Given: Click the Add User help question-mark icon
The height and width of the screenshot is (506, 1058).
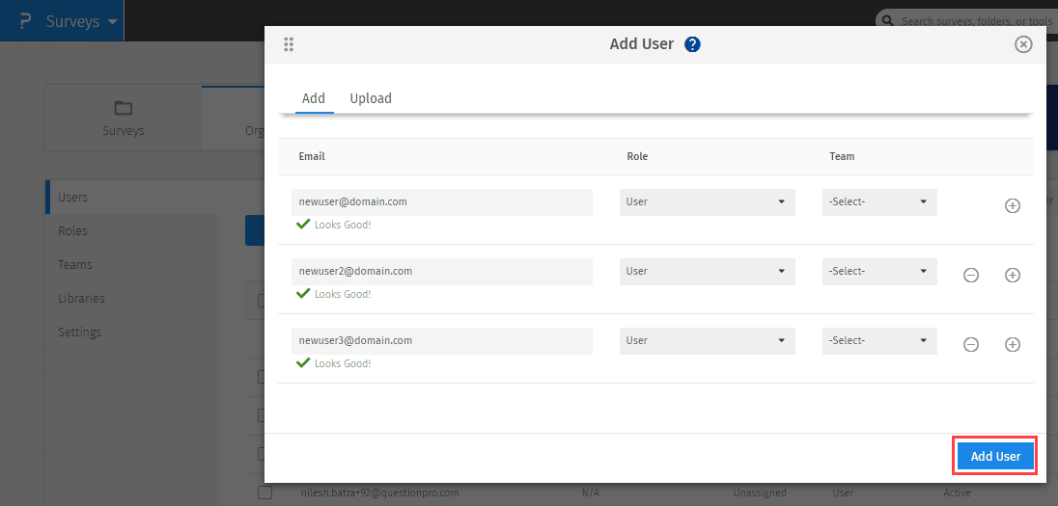Looking at the screenshot, I should click(x=692, y=44).
